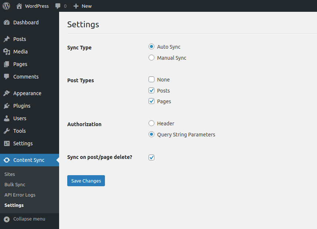Uncheck the Pages post type checkbox
Screen dimensions: 317x229
(x=151, y=101)
